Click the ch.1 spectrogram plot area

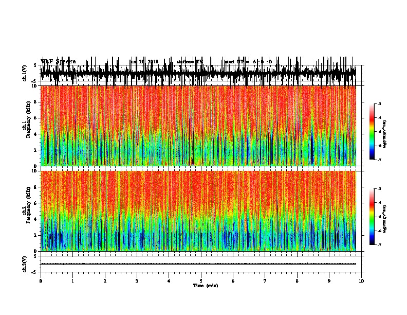tap(198, 126)
